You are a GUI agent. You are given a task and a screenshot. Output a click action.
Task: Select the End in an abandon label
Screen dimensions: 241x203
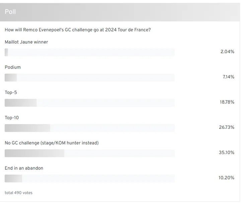(x=24, y=168)
